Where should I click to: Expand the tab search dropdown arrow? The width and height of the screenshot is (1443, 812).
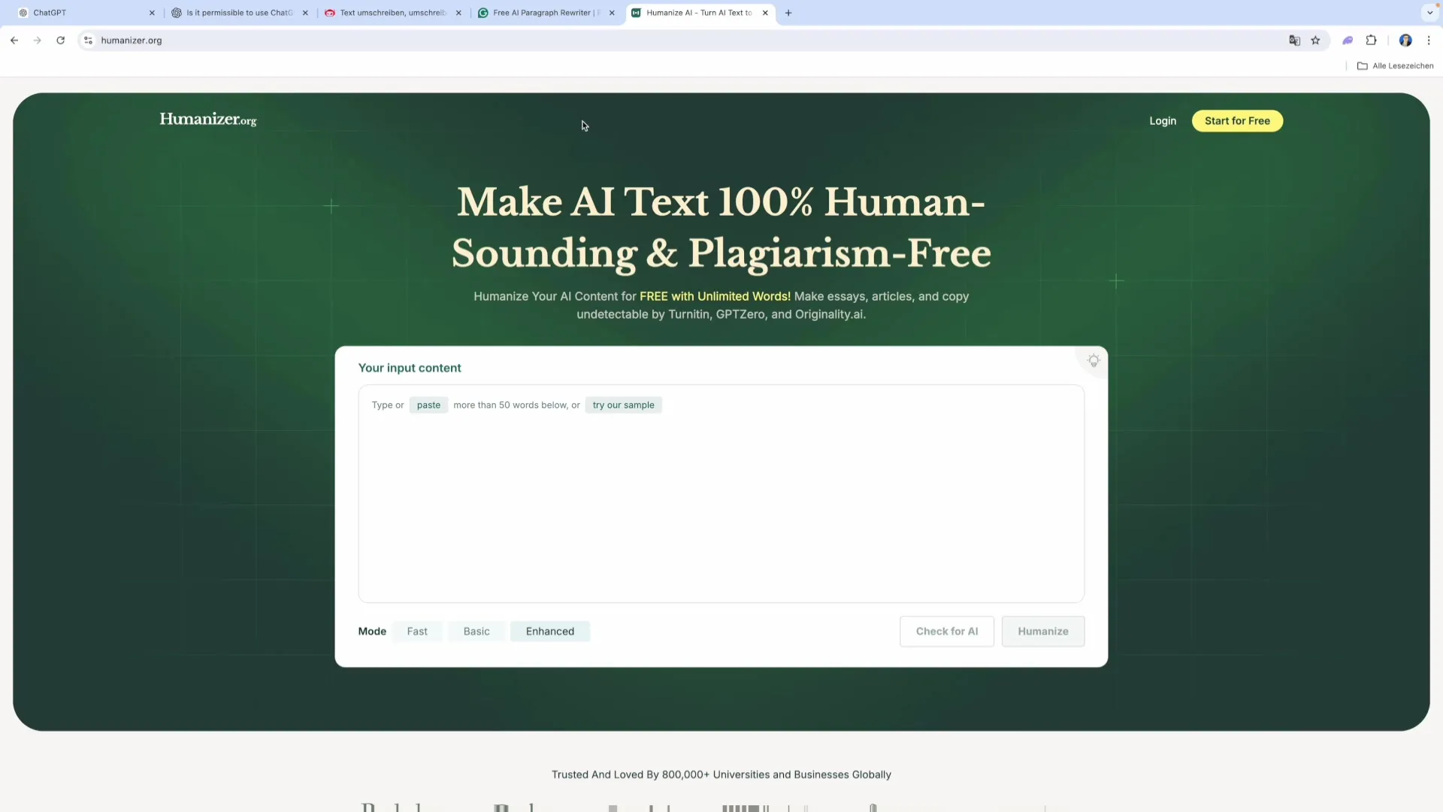(x=1429, y=13)
